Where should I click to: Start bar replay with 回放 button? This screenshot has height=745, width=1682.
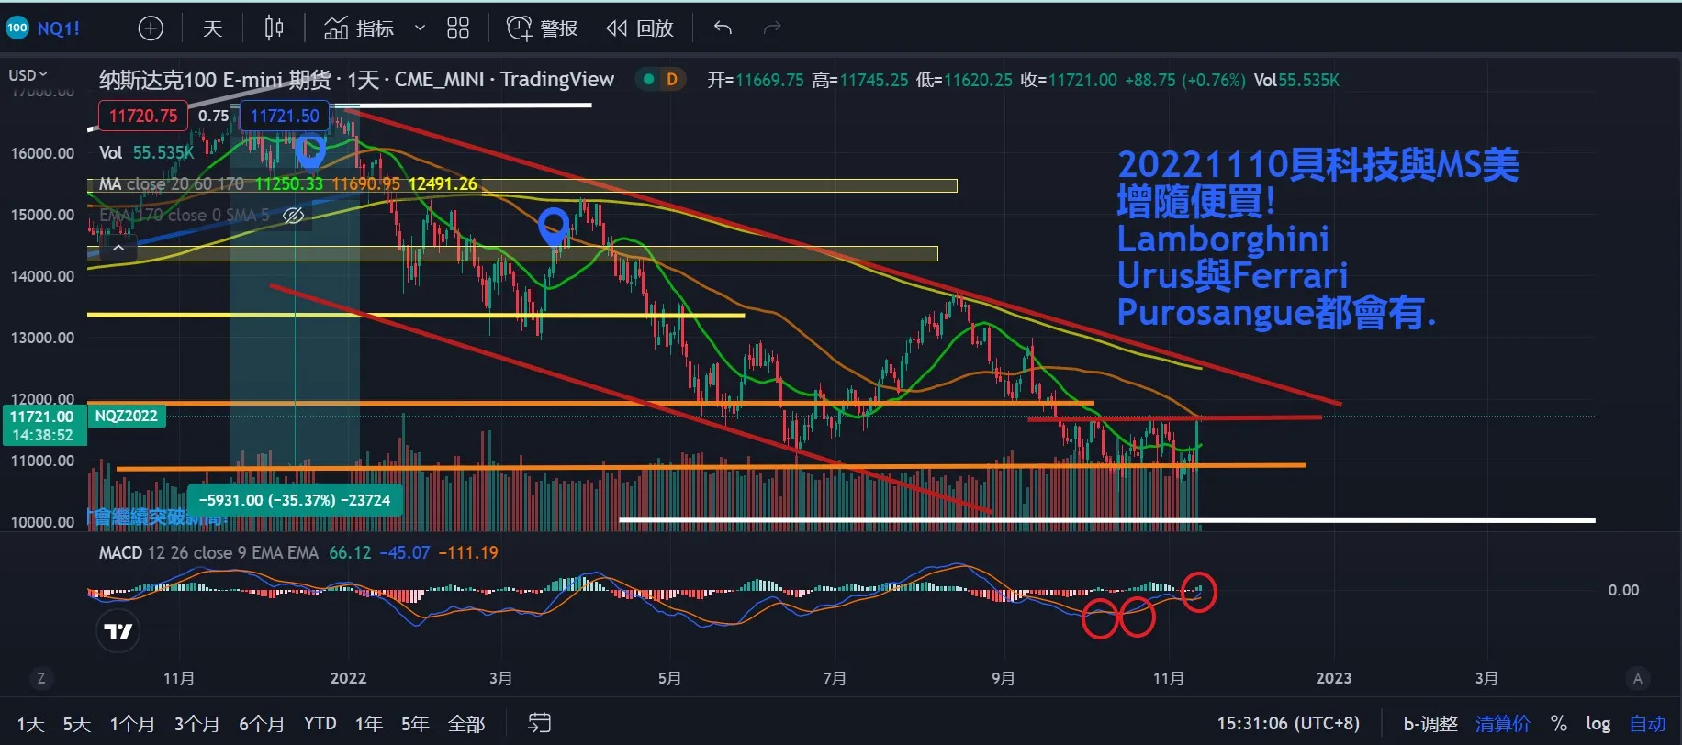[x=640, y=28]
